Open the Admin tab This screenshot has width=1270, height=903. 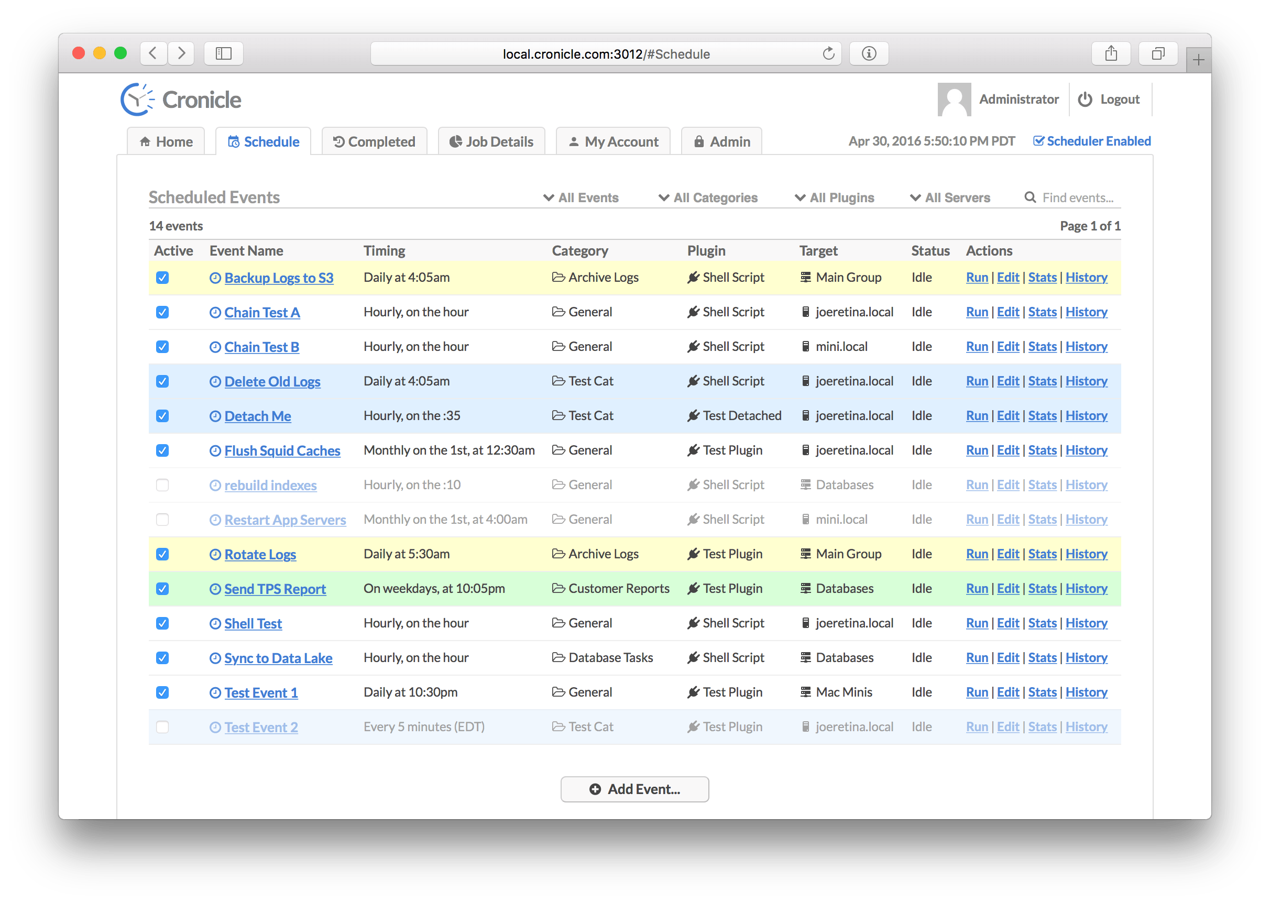pyautogui.click(x=721, y=142)
